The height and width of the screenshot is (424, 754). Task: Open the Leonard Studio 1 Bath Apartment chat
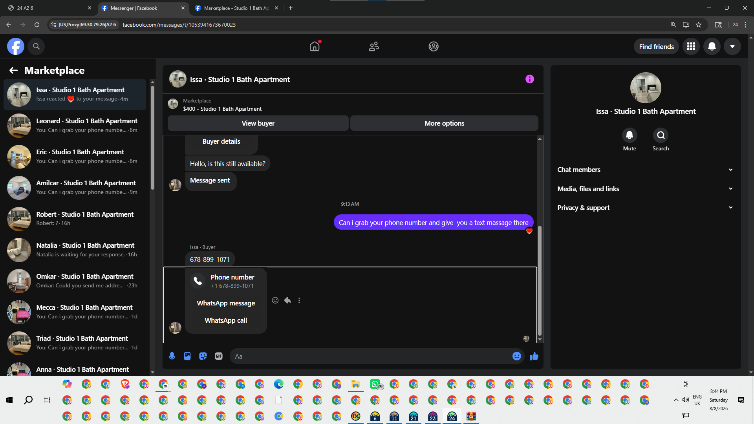point(75,126)
